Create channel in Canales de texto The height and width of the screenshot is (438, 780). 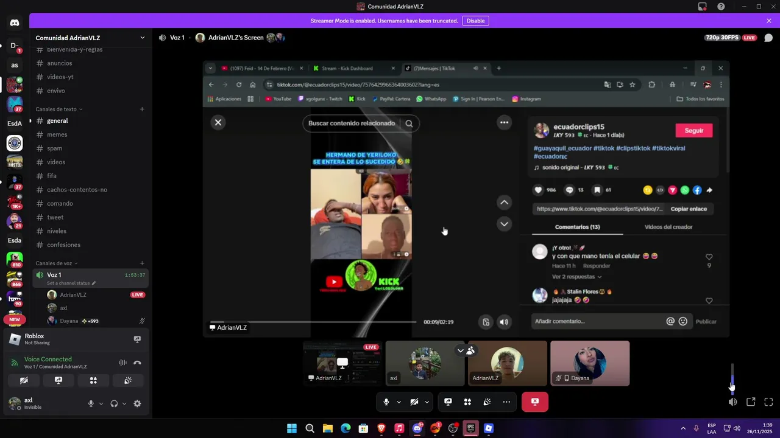(142, 109)
